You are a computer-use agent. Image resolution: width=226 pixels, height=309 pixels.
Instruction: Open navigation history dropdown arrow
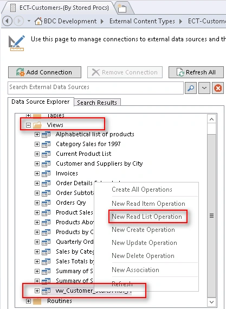pos(29,21)
